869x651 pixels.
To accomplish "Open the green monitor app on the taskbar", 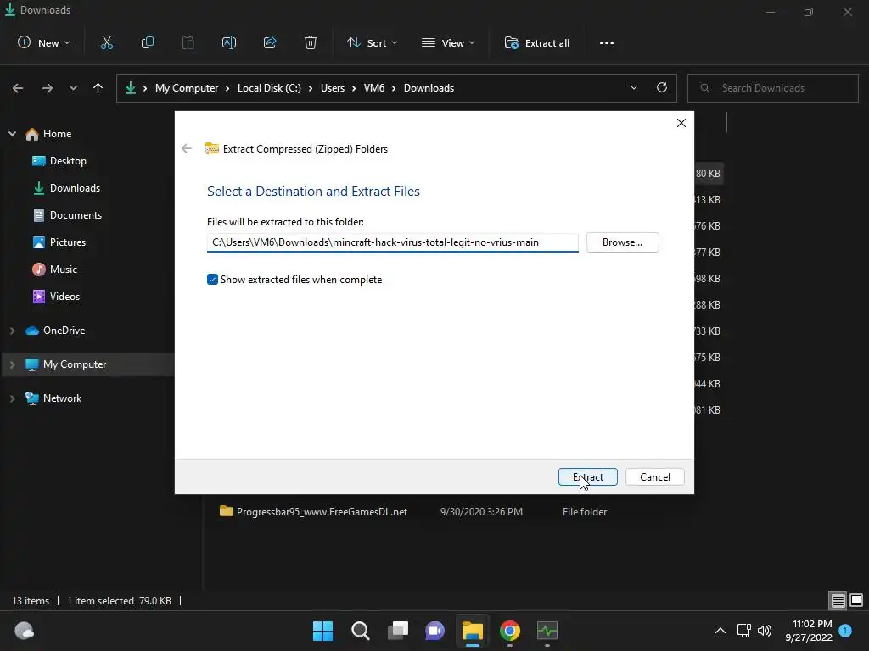I will pyautogui.click(x=547, y=631).
